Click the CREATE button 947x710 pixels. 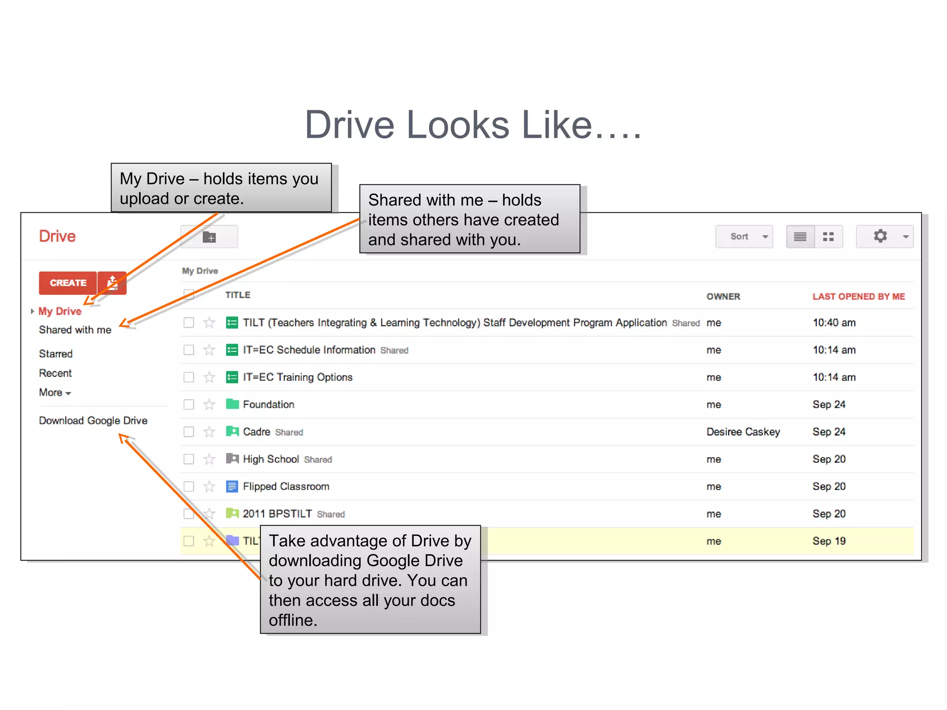[68, 282]
